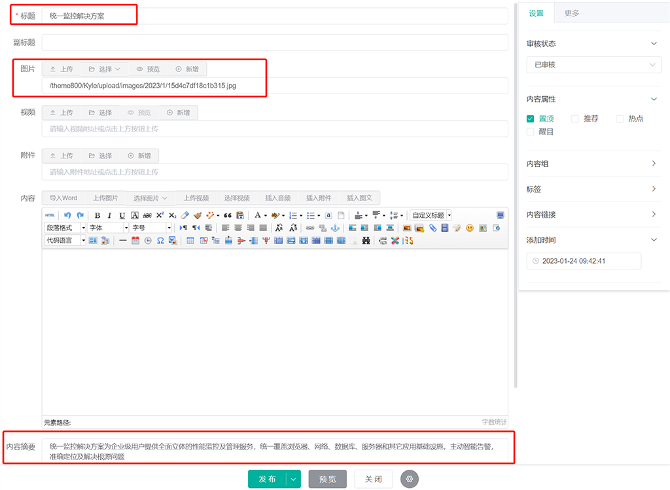The image size is (670, 490).
Task: Expand the 内容组 section
Action: tap(593, 164)
